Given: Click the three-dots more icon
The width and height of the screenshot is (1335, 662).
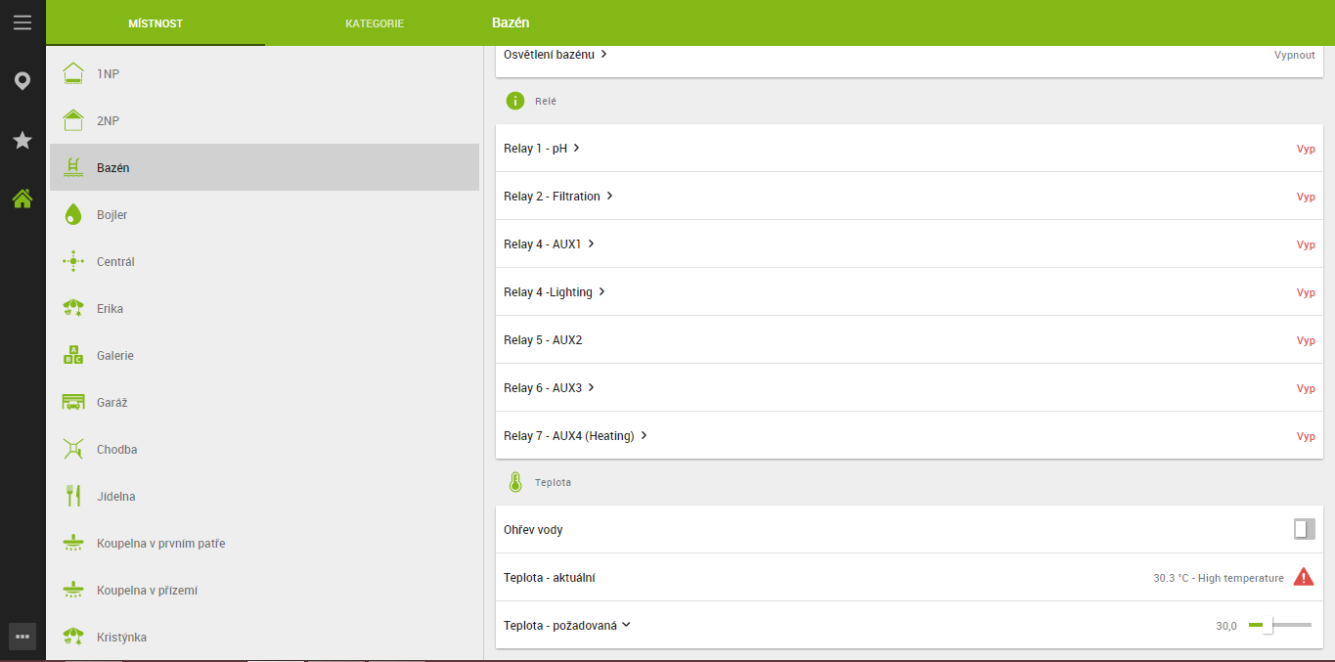Looking at the screenshot, I should click(22, 636).
